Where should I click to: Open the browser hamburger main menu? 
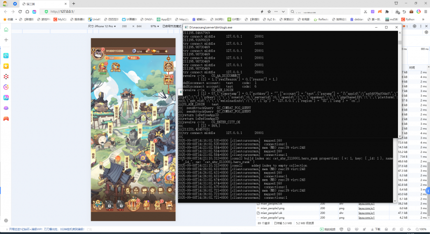click(426, 12)
